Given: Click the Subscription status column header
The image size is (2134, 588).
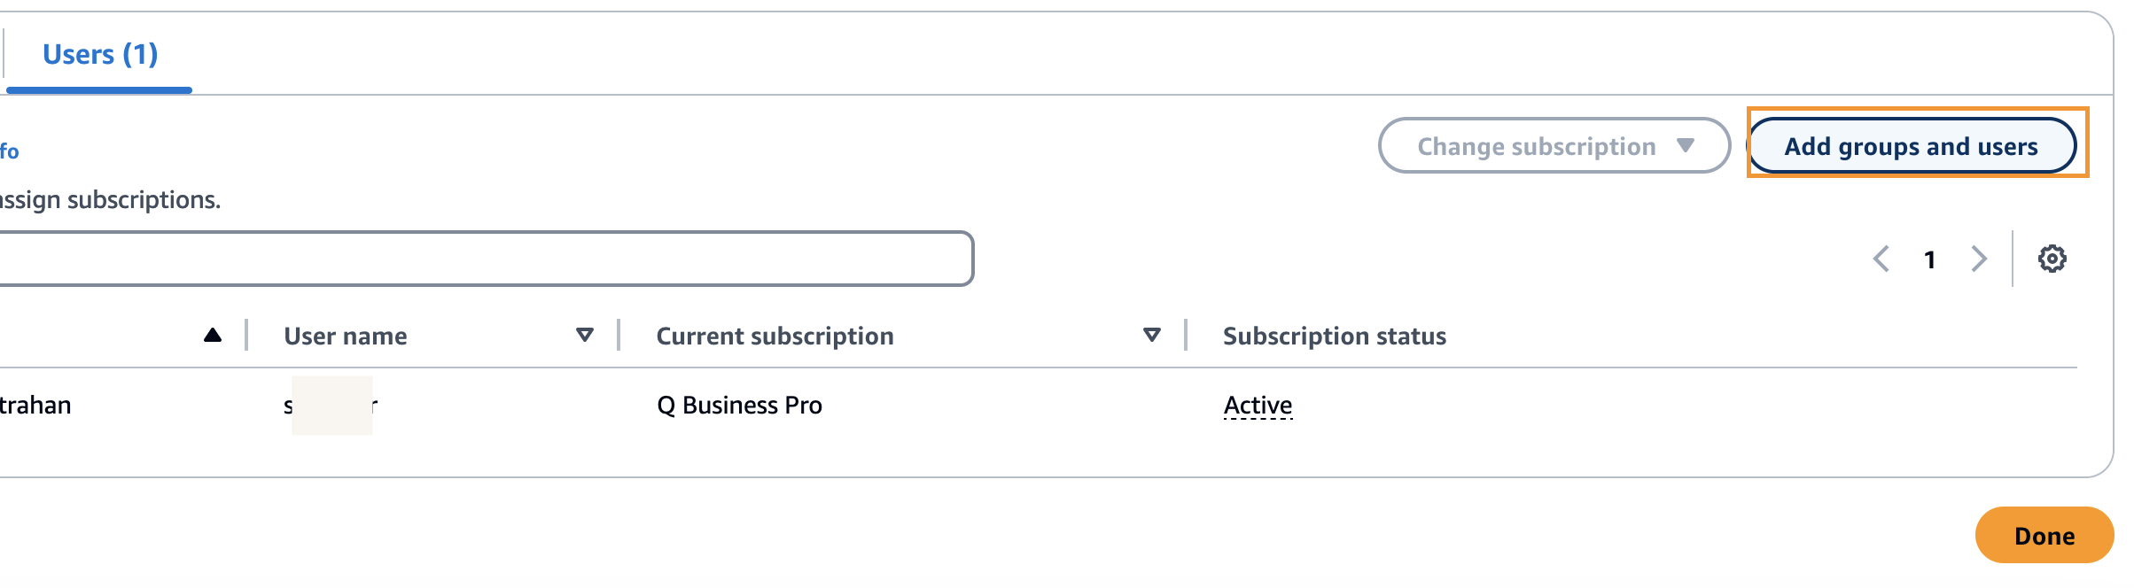Looking at the screenshot, I should (1335, 336).
